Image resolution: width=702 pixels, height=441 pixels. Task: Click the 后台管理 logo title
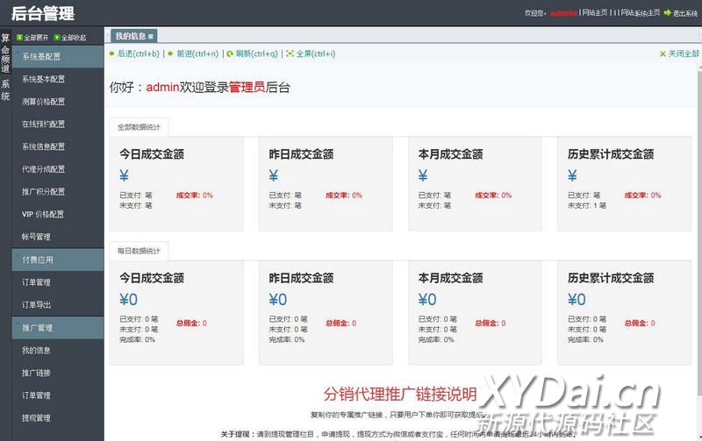[43, 13]
